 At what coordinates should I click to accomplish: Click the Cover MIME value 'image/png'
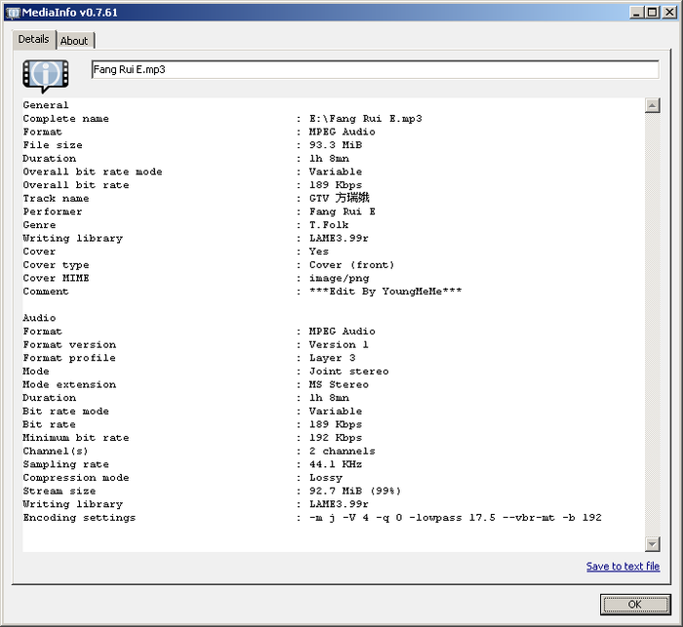[x=339, y=278]
